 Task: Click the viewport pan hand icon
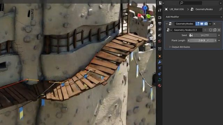(x=151, y=32)
